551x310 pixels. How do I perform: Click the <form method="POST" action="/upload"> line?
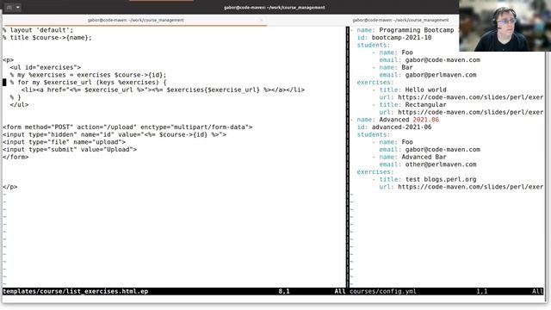pyautogui.click(x=127, y=127)
